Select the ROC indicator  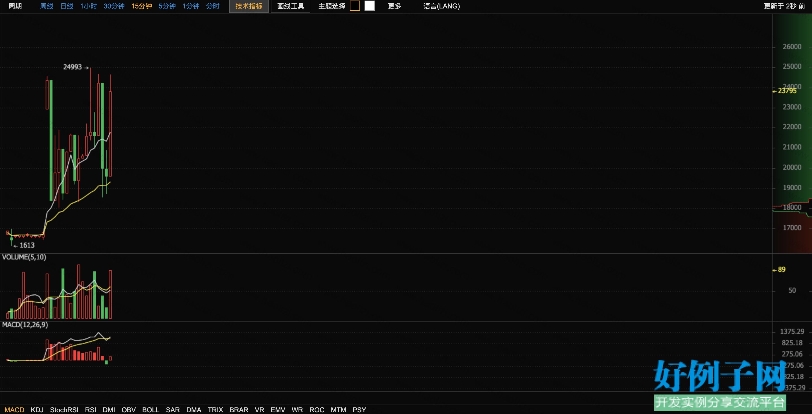coord(317,409)
